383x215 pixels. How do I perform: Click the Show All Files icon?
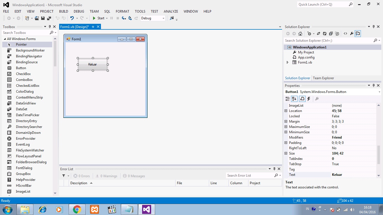click(x=337, y=33)
